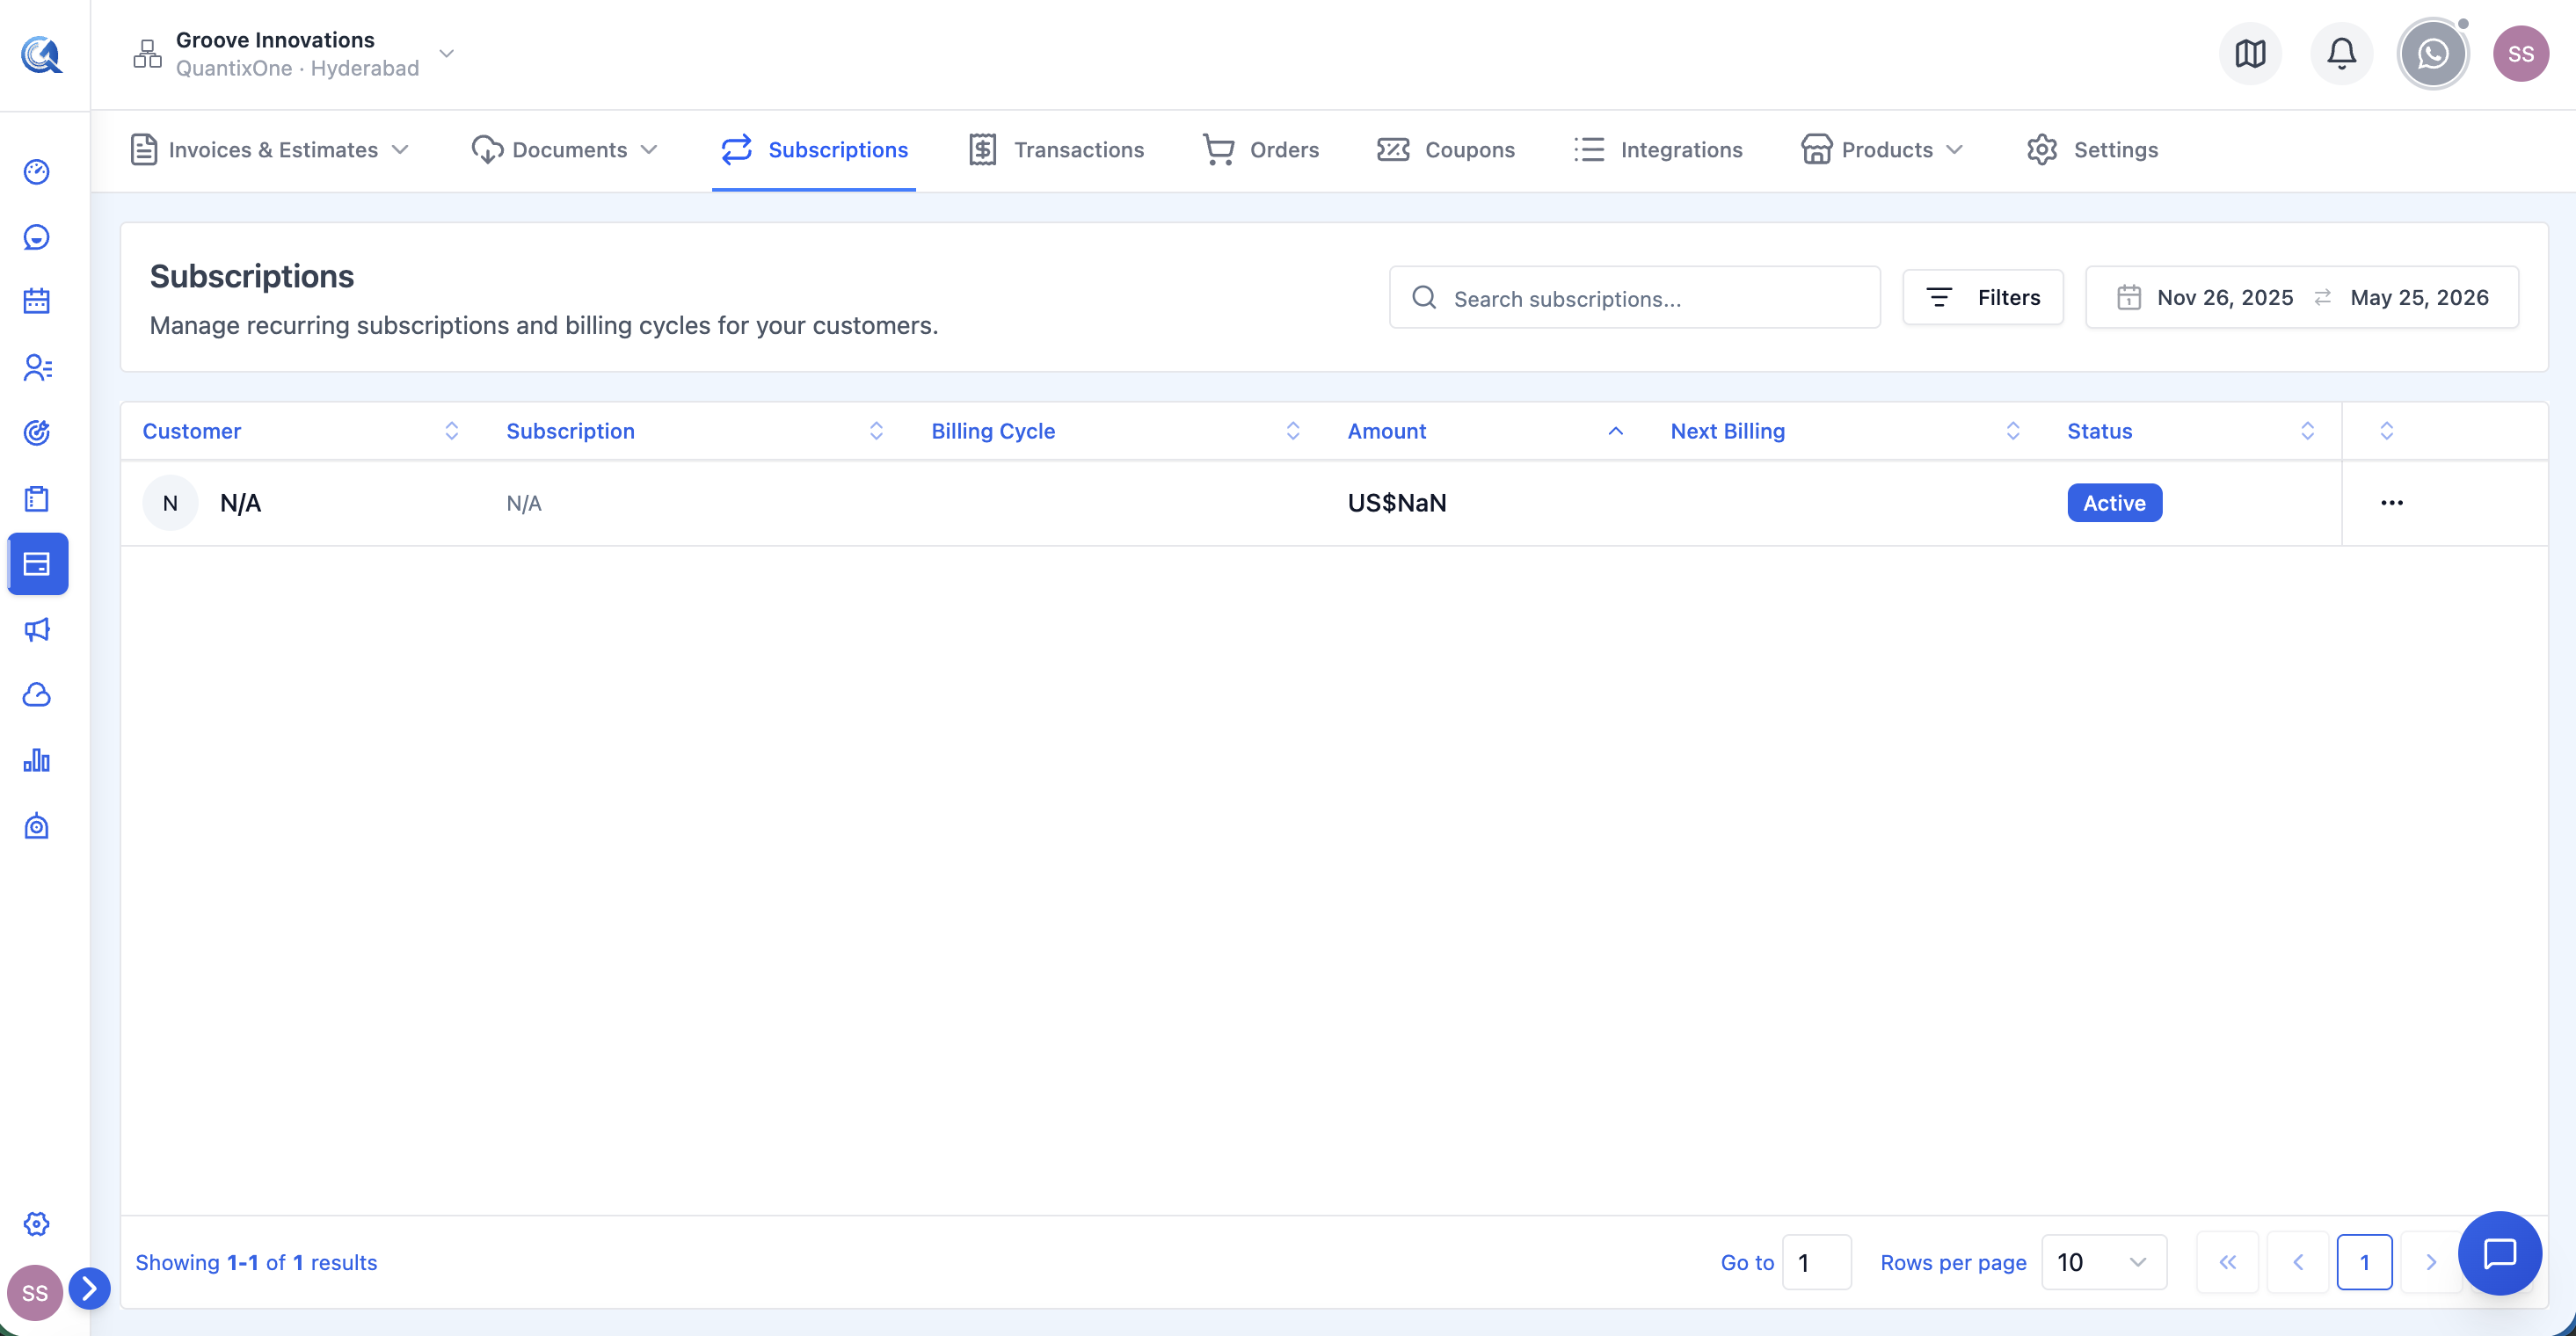Switch to the Subscriptions tab
2576x1336 pixels.
814,150
